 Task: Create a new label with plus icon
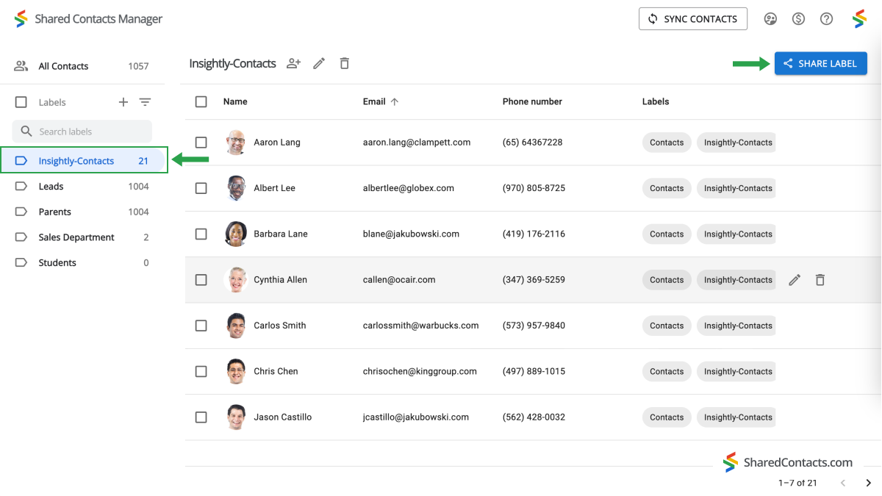pos(123,102)
